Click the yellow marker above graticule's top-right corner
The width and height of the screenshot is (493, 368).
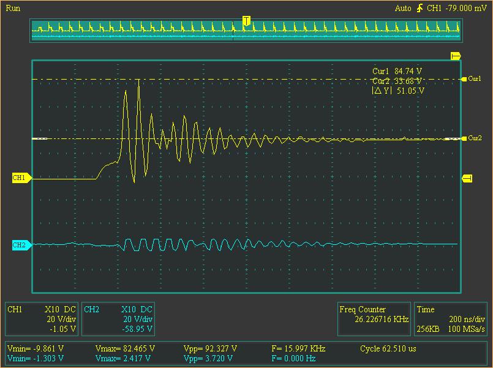[x=455, y=56]
